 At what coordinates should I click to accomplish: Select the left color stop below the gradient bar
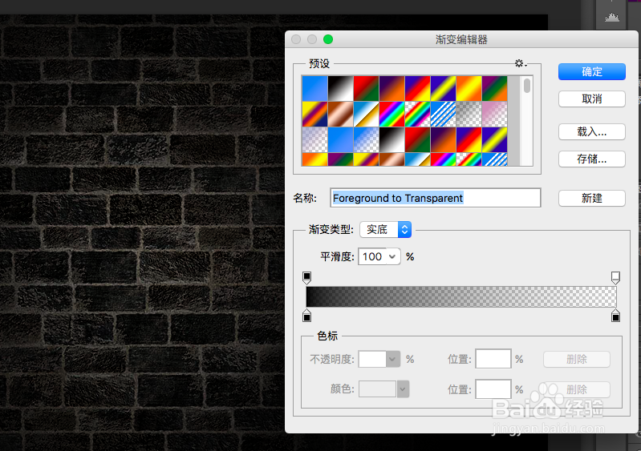[306, 316]
